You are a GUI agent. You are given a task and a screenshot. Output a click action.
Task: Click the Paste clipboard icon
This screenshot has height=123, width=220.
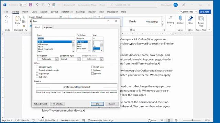coord(18,19)
